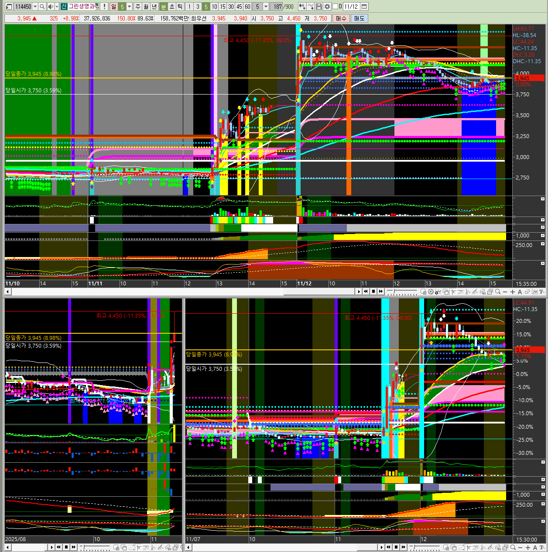Fast-forward replay in upper chart toolbar
The image size is (548, 552).
click(381, 292)
